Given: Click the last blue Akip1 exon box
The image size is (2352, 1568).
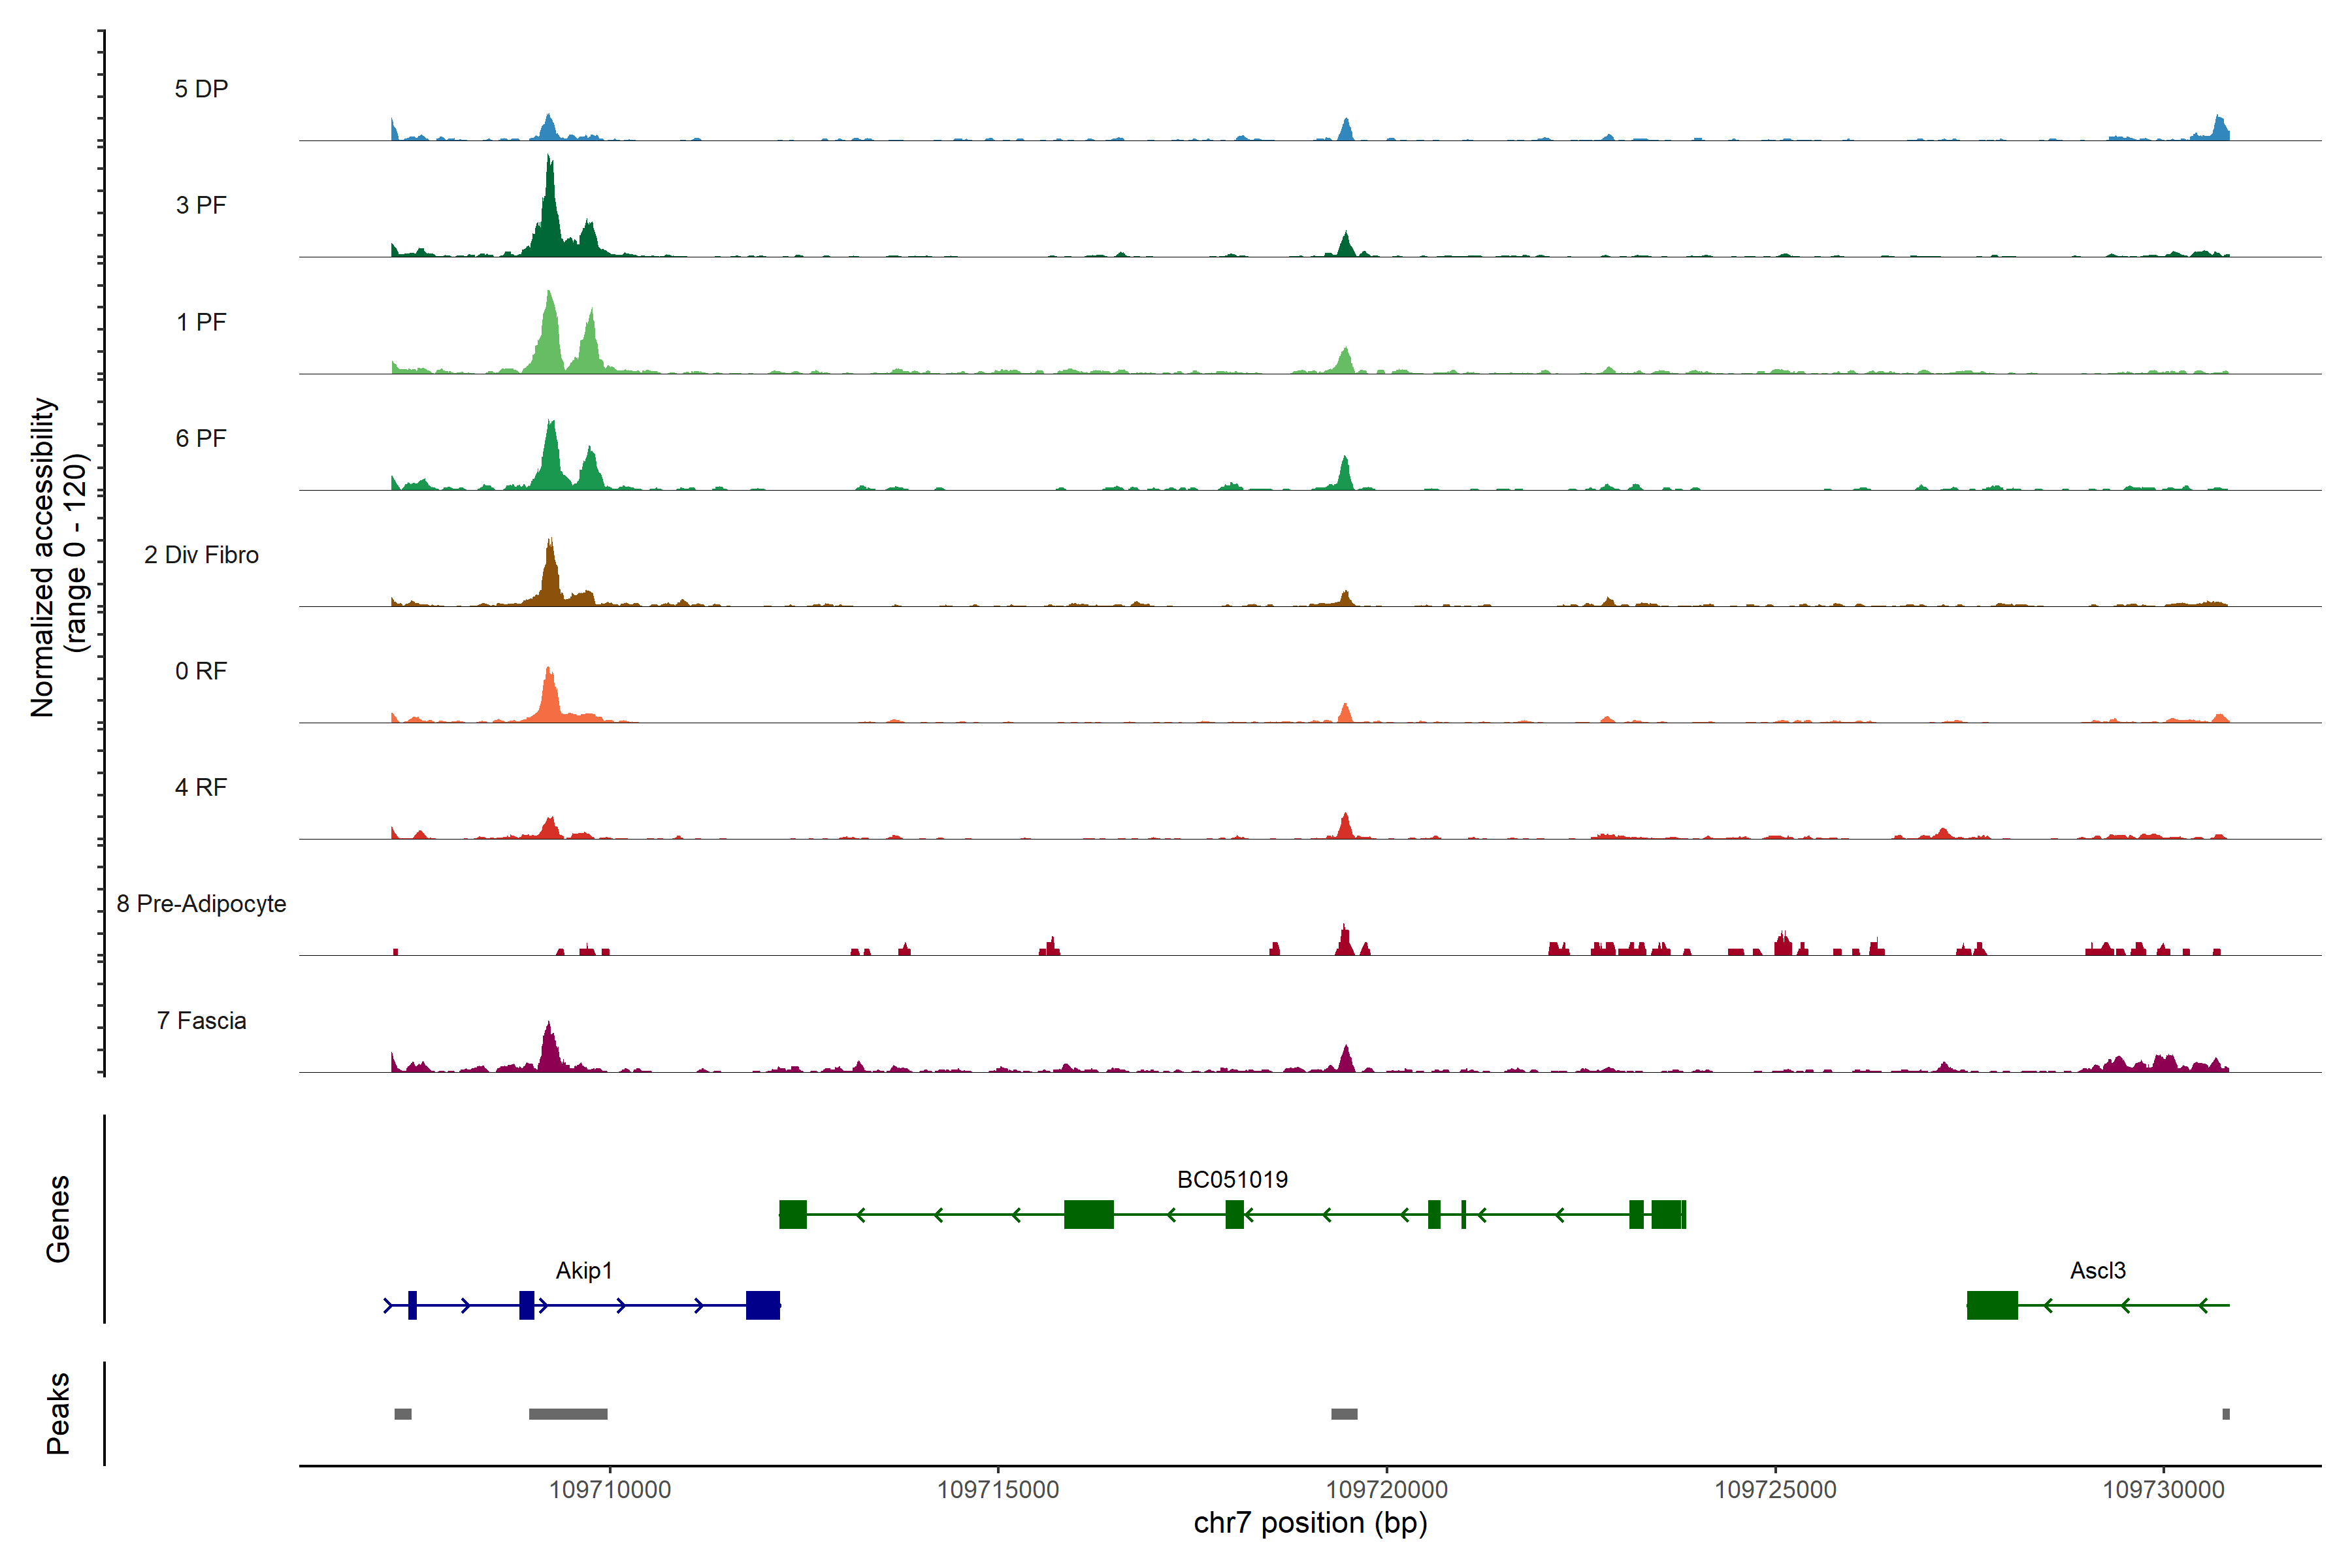Looking at the screenshot, I should [763, 1305].
